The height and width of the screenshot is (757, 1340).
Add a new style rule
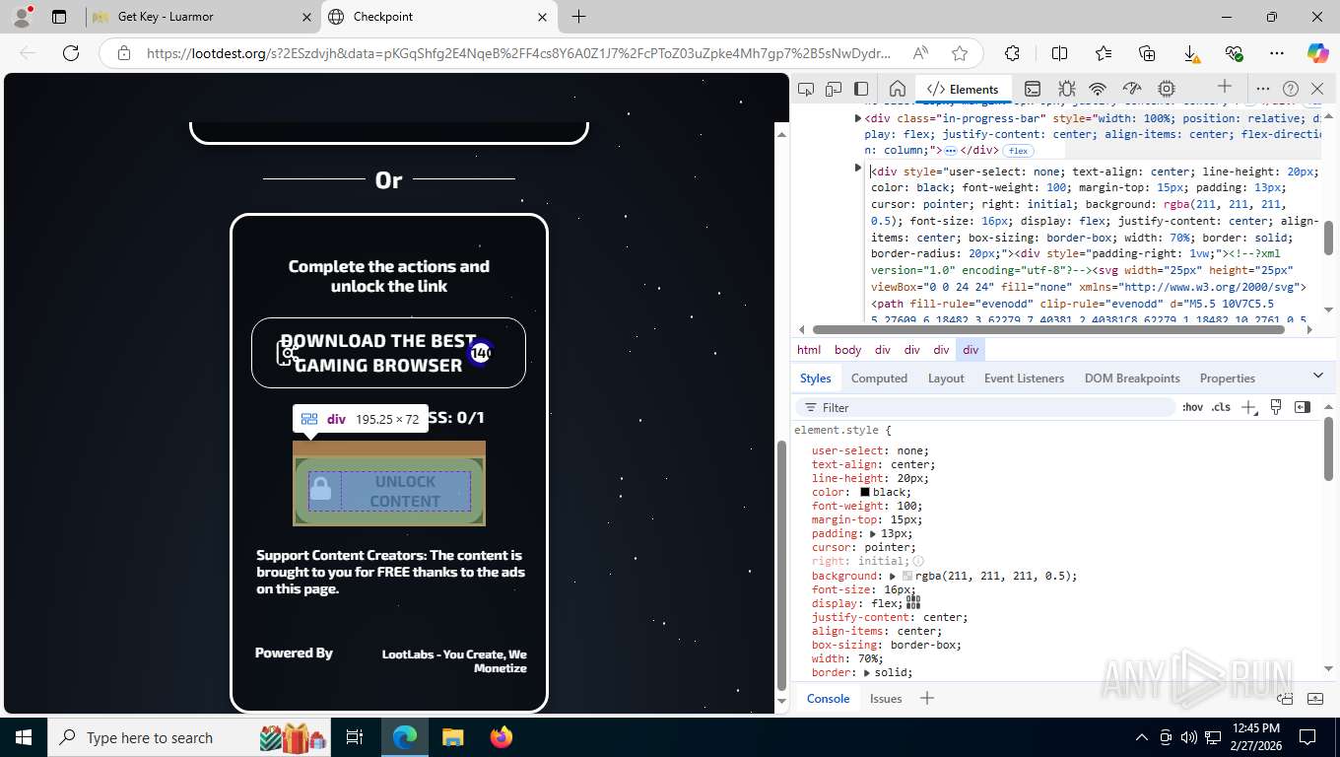(1248, 407)
